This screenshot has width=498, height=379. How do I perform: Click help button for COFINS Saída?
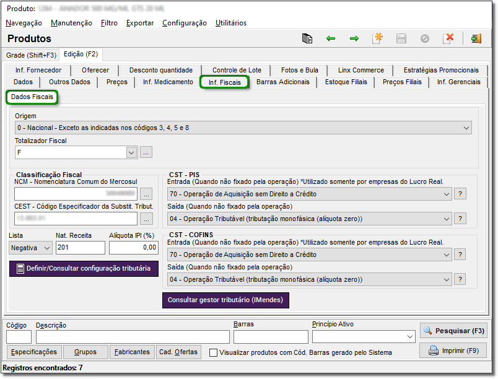click(x=460, y=279)
